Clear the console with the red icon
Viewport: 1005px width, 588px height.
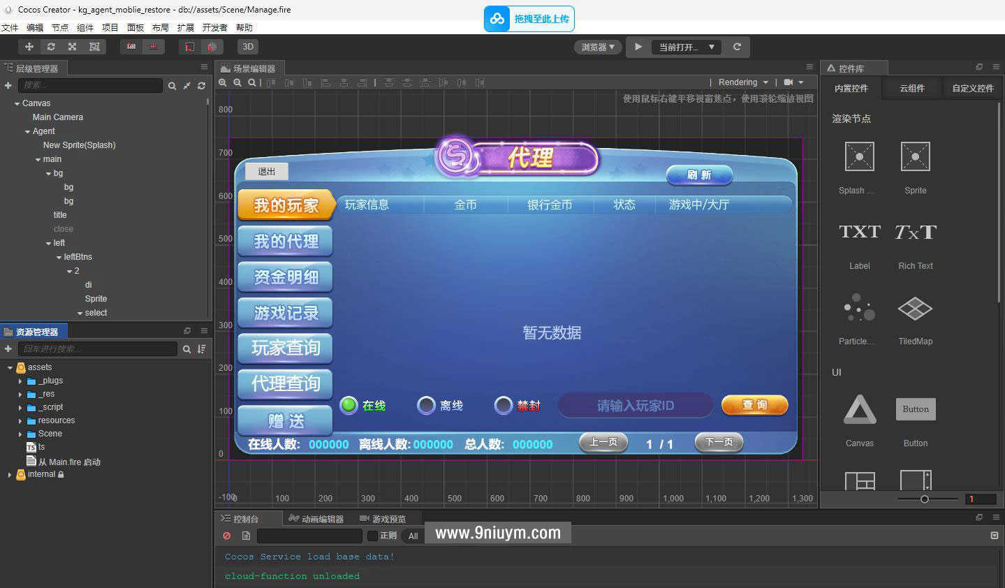227,536
